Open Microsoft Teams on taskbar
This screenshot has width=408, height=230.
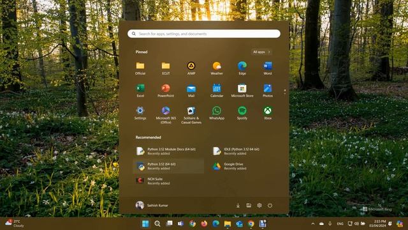coord(180,224)
